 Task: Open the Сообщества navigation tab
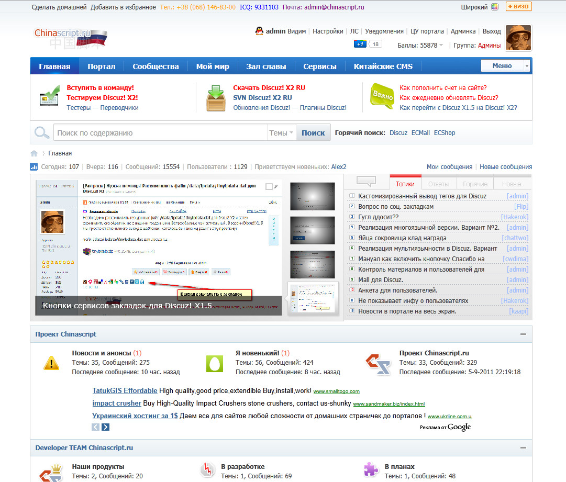(x=156, y=66)
